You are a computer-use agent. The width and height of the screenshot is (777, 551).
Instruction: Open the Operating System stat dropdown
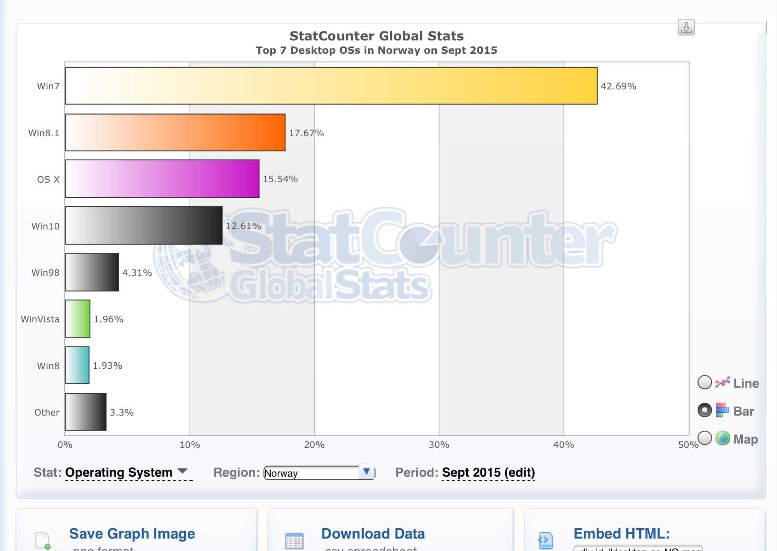[129, 472]
